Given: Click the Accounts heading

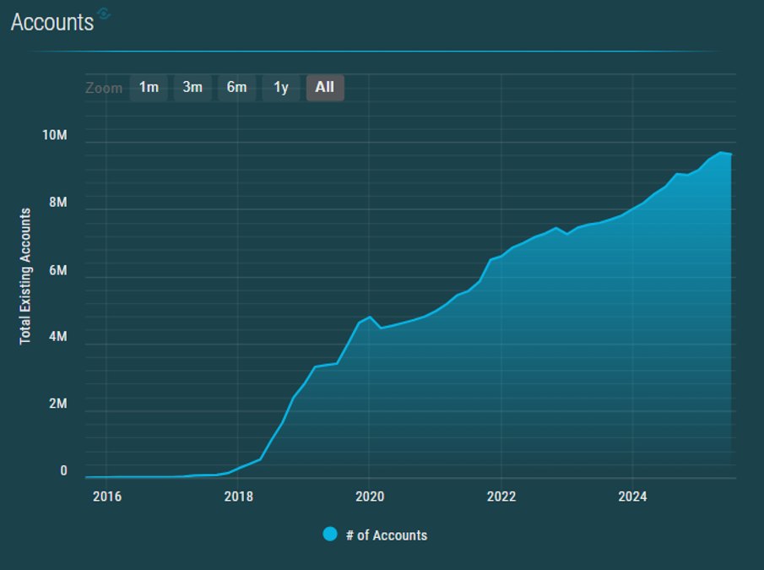Looking at the screenshot, I should click(x=51, y=22).
